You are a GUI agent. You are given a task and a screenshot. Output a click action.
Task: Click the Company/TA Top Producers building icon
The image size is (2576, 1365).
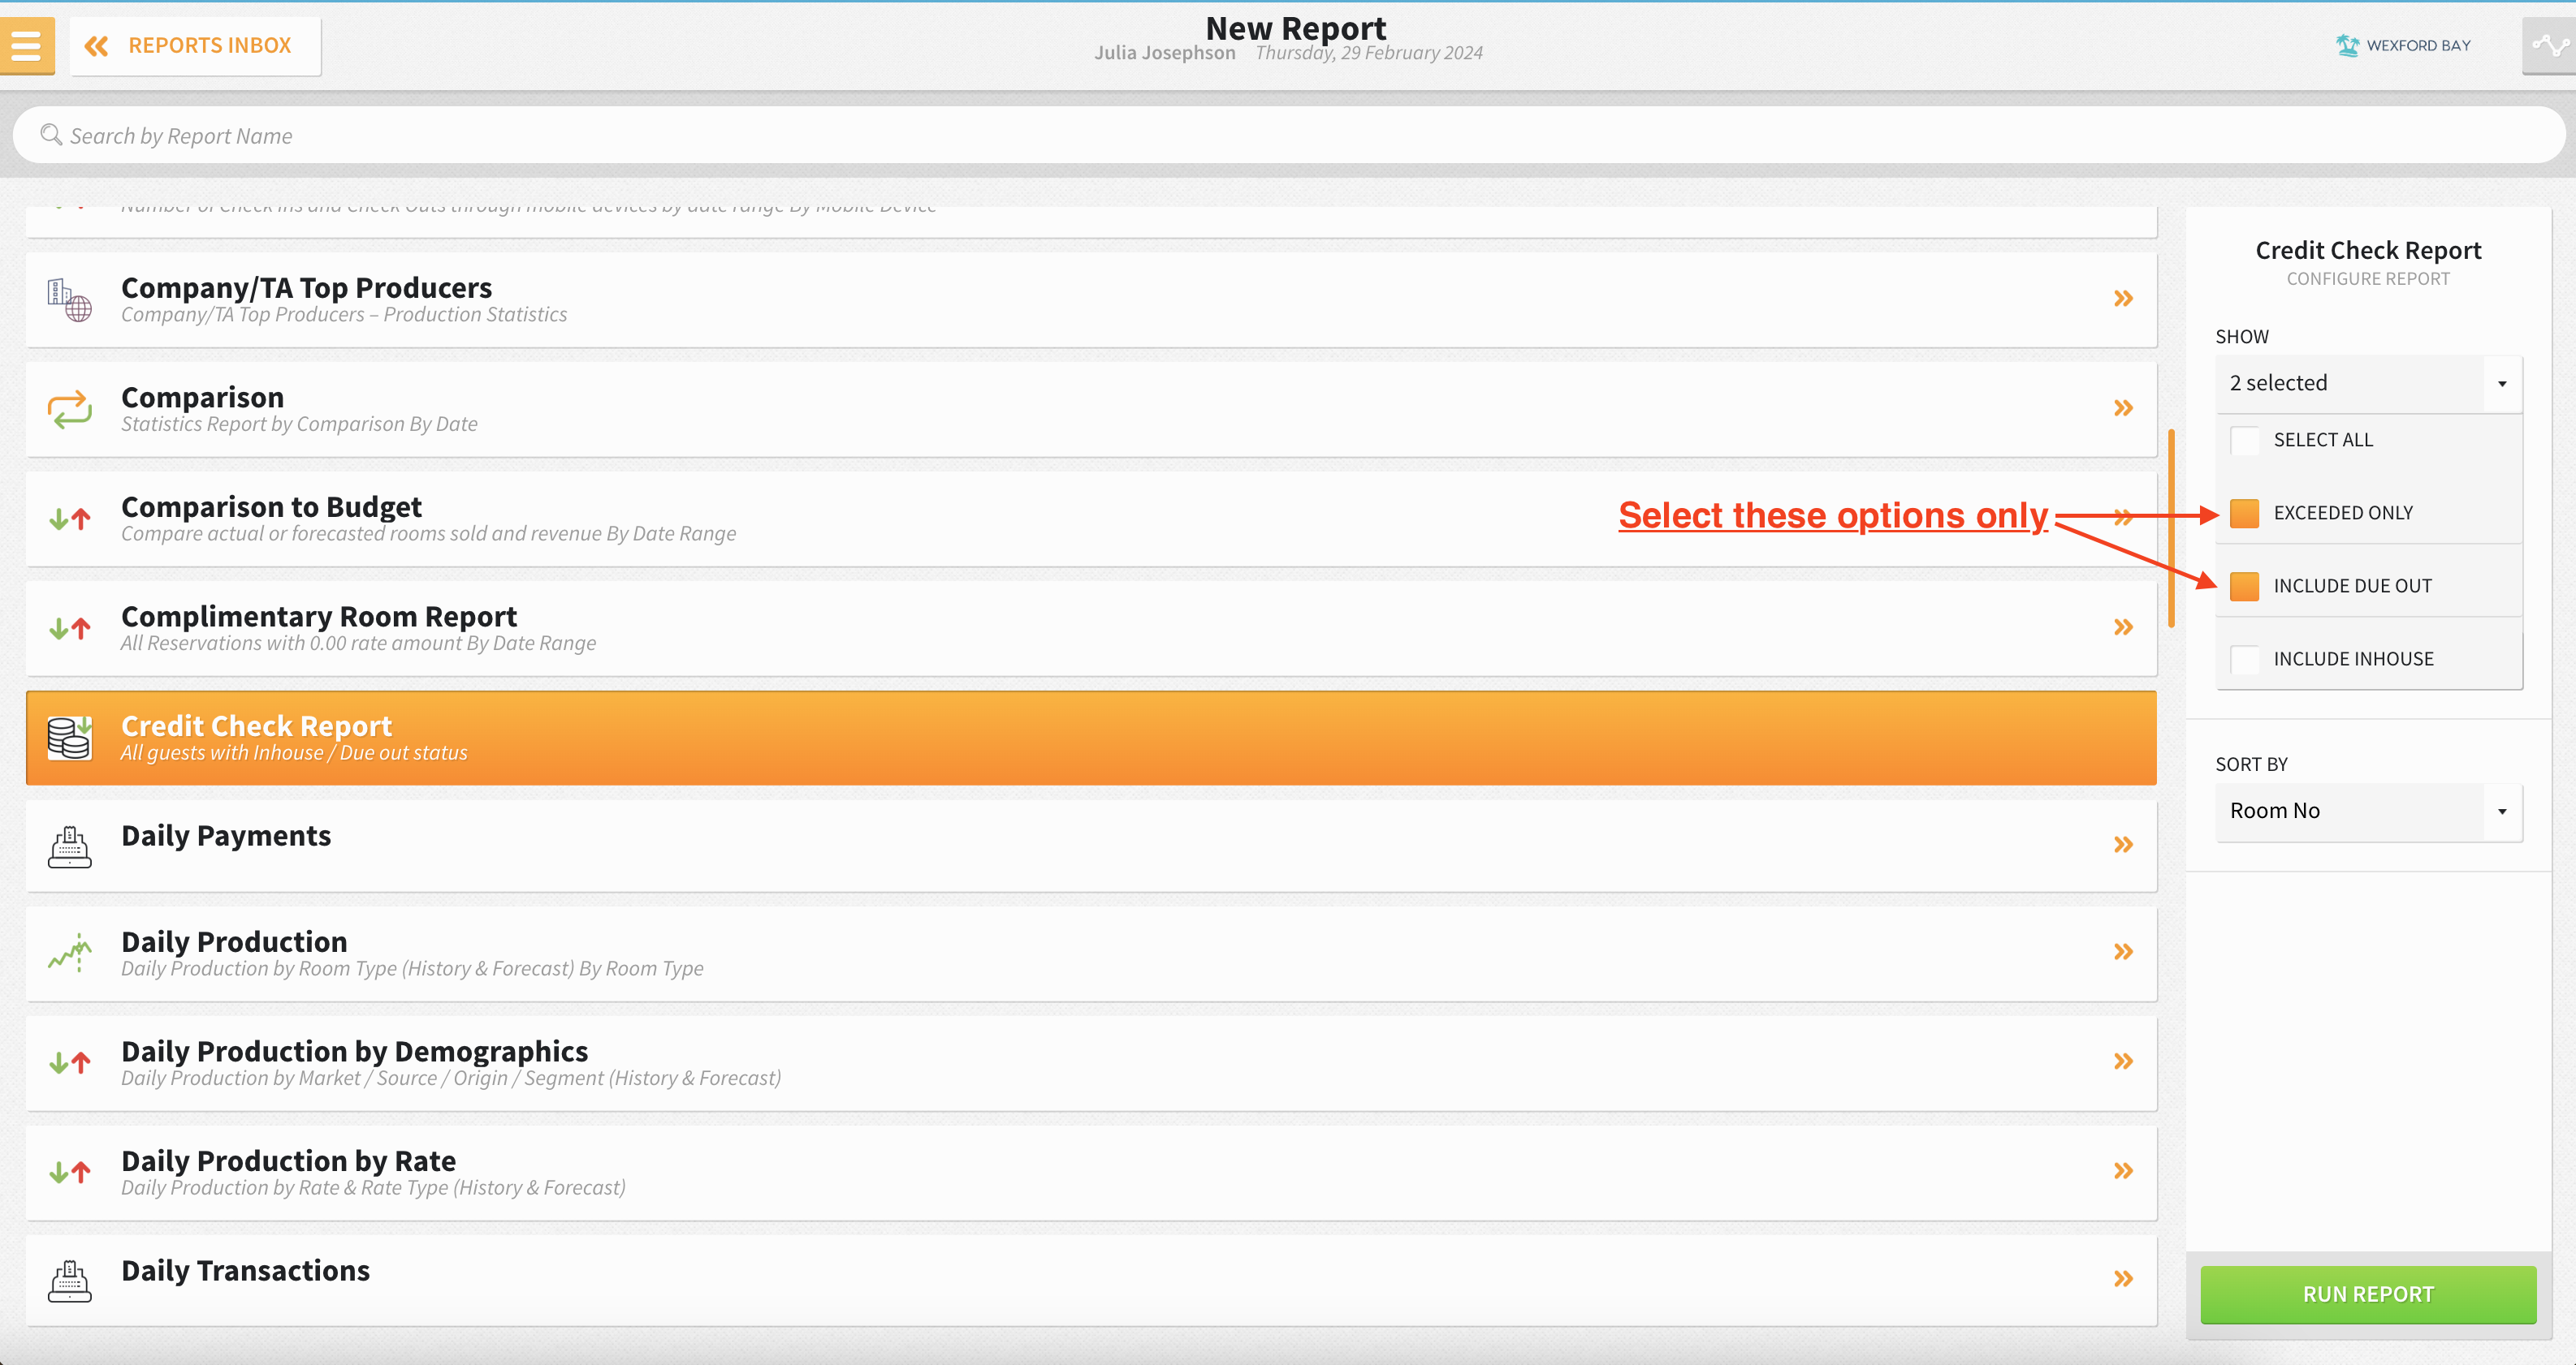point(69,299)
